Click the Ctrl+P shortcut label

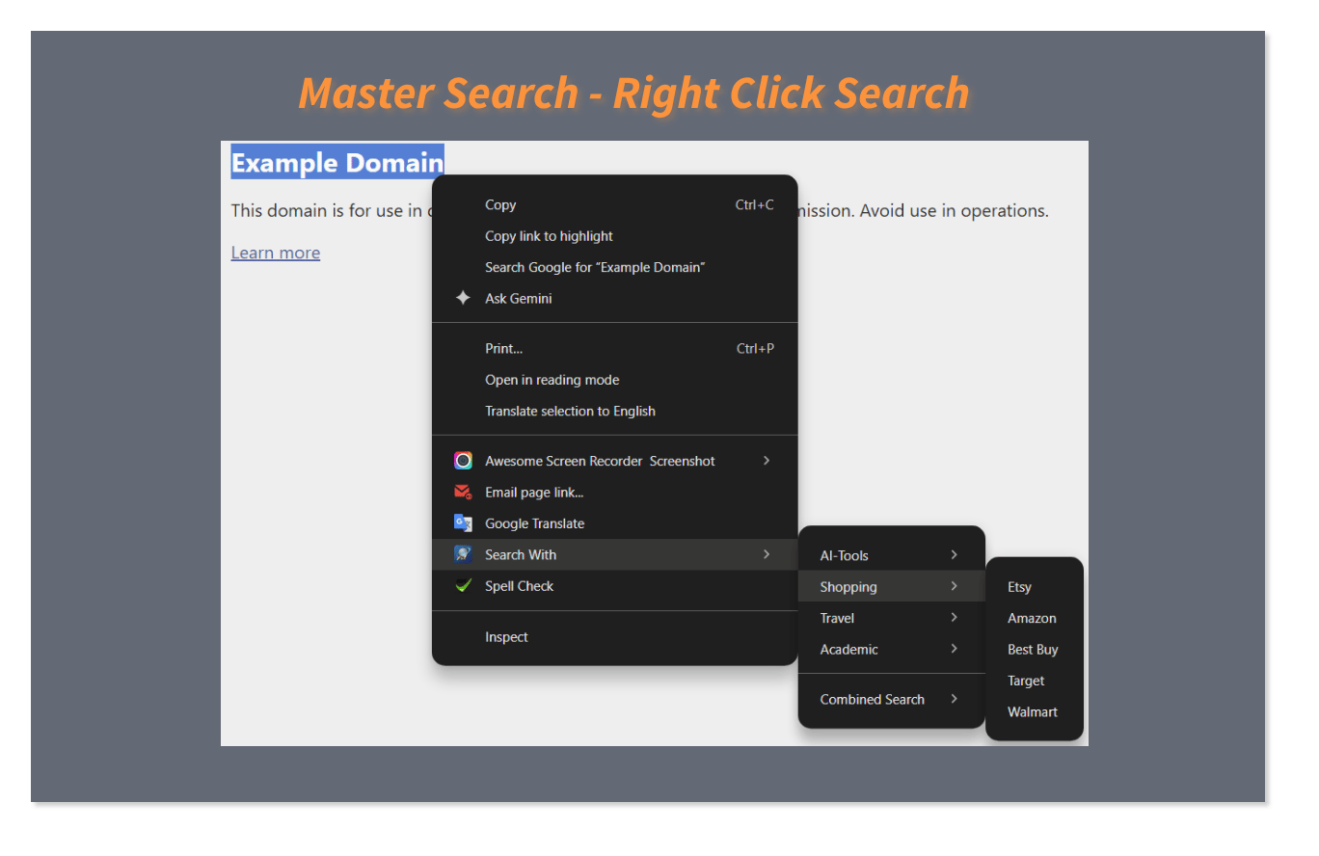755,348
